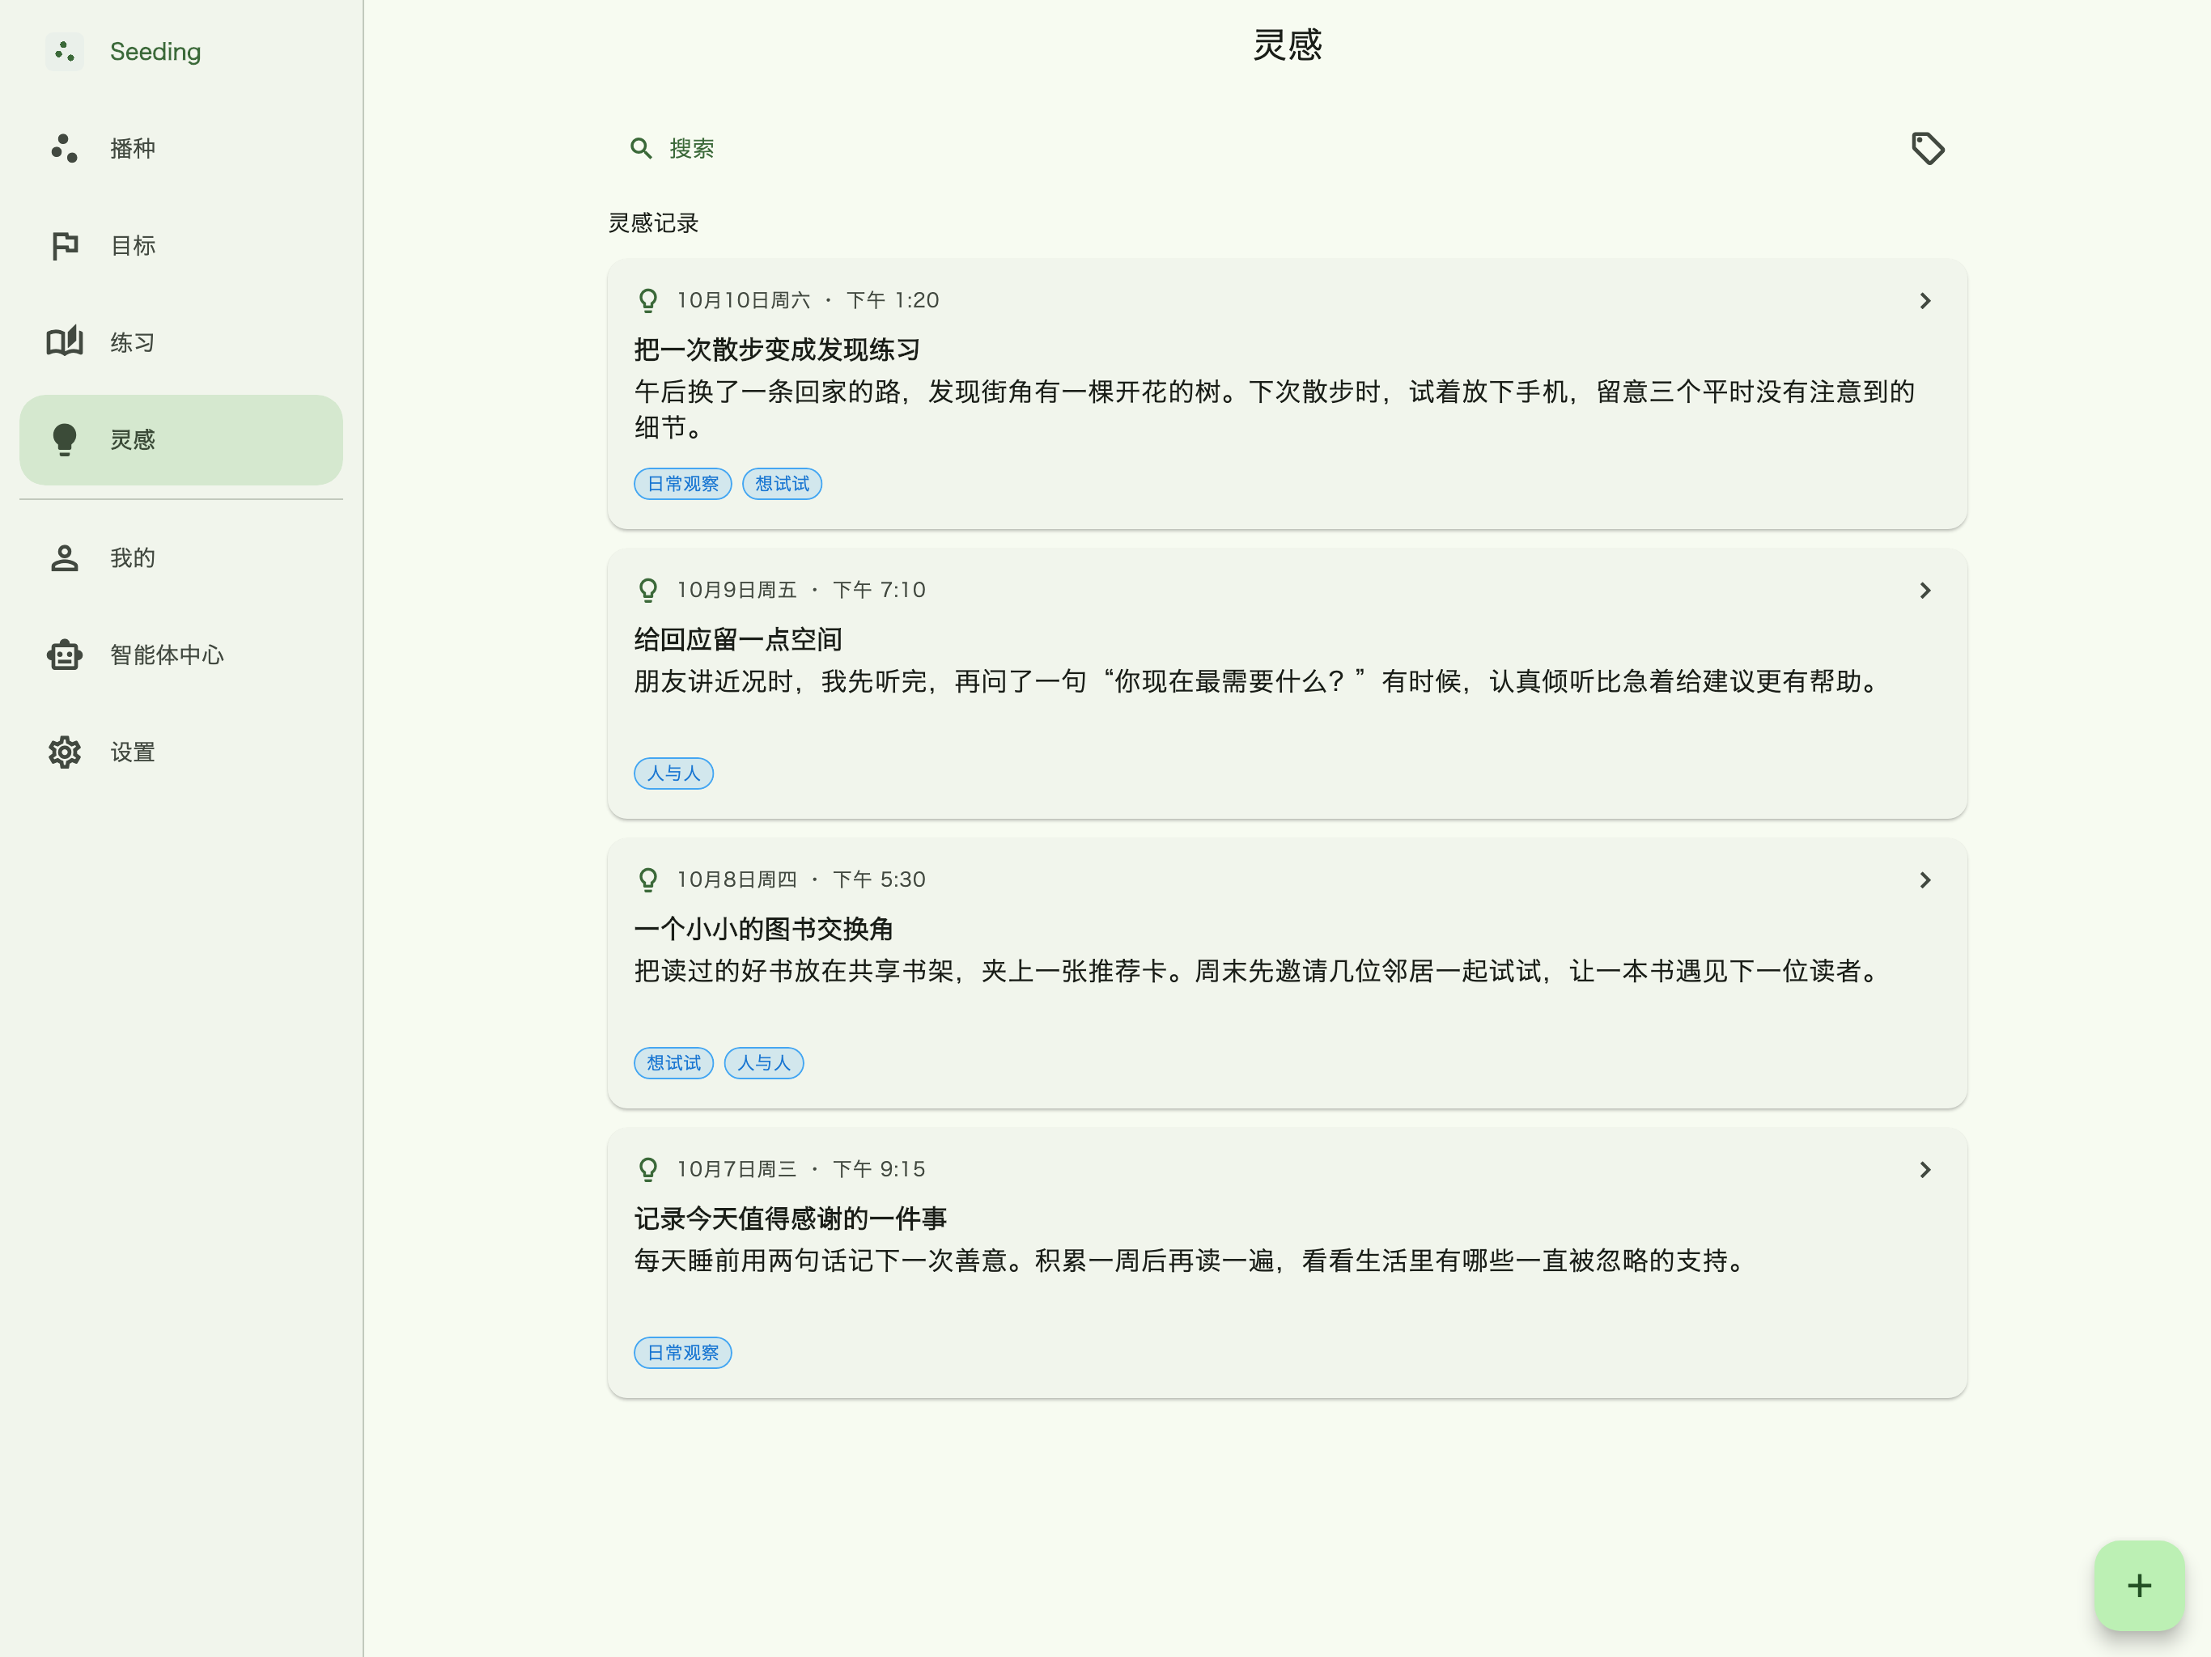Click the 想试试 tag on 10月8日 card
Screen dimensions: 2211x1657
point(673,1063)
